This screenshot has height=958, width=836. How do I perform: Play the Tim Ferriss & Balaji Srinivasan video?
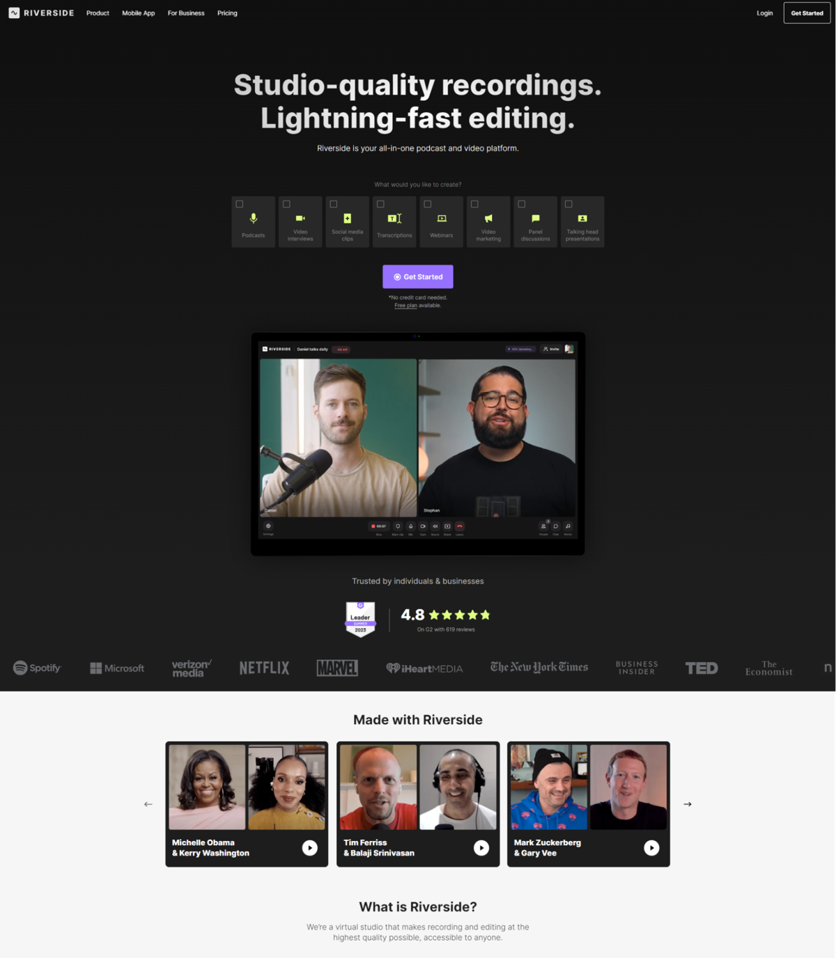click(x=481, y=847)
